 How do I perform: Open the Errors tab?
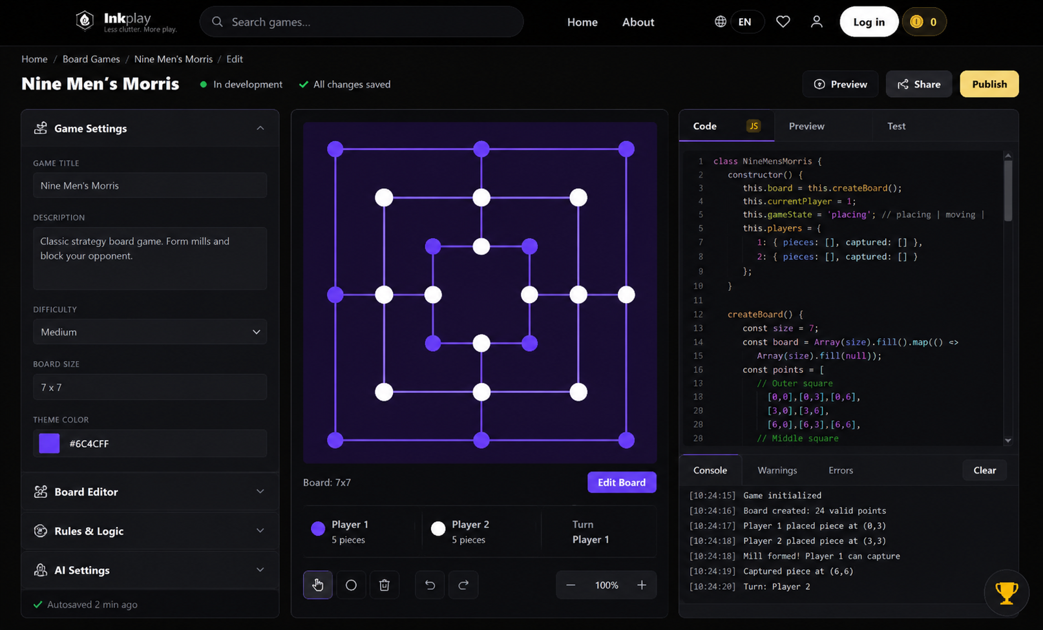point(841,470)
